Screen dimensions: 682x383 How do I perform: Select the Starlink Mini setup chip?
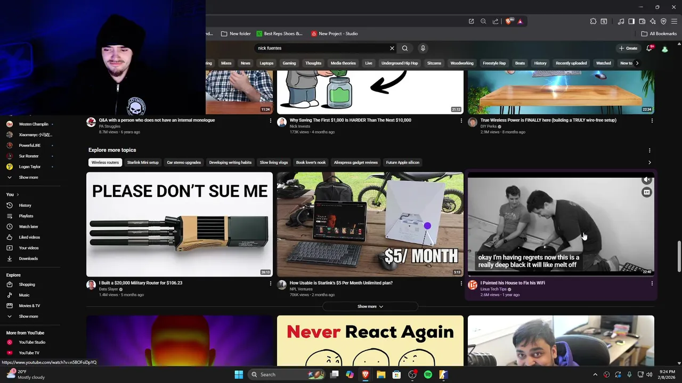pos(143,162)
